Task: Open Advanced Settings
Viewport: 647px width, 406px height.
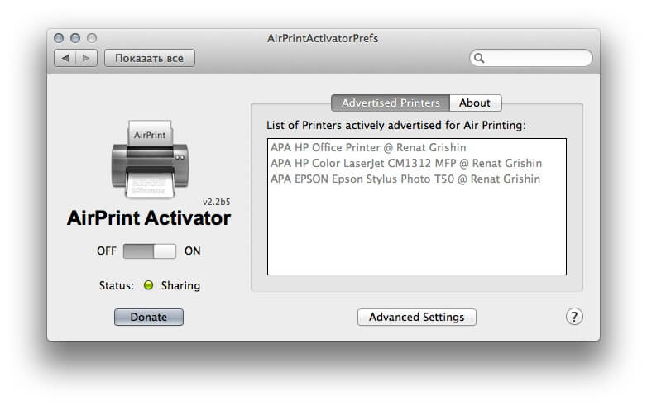Action: coord(417,317)
